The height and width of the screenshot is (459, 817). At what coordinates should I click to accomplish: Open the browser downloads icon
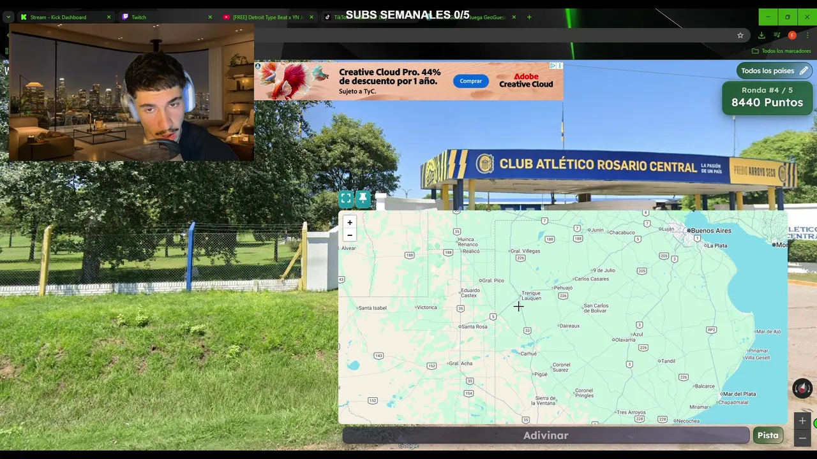(x=761, y=35)
